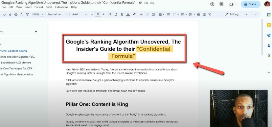Decrease font size with minus button
Screen dimensions: 272x127
(92, 14)
